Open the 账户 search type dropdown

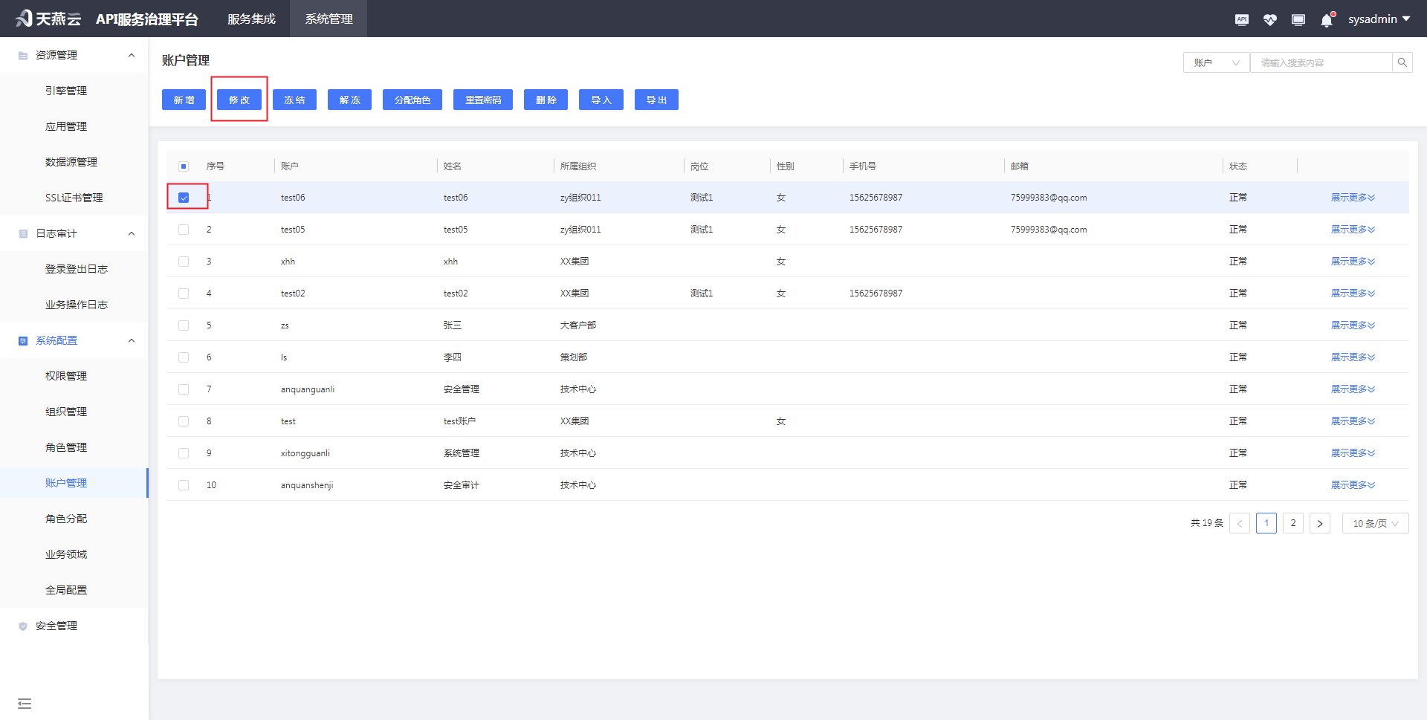(1216, 62)
